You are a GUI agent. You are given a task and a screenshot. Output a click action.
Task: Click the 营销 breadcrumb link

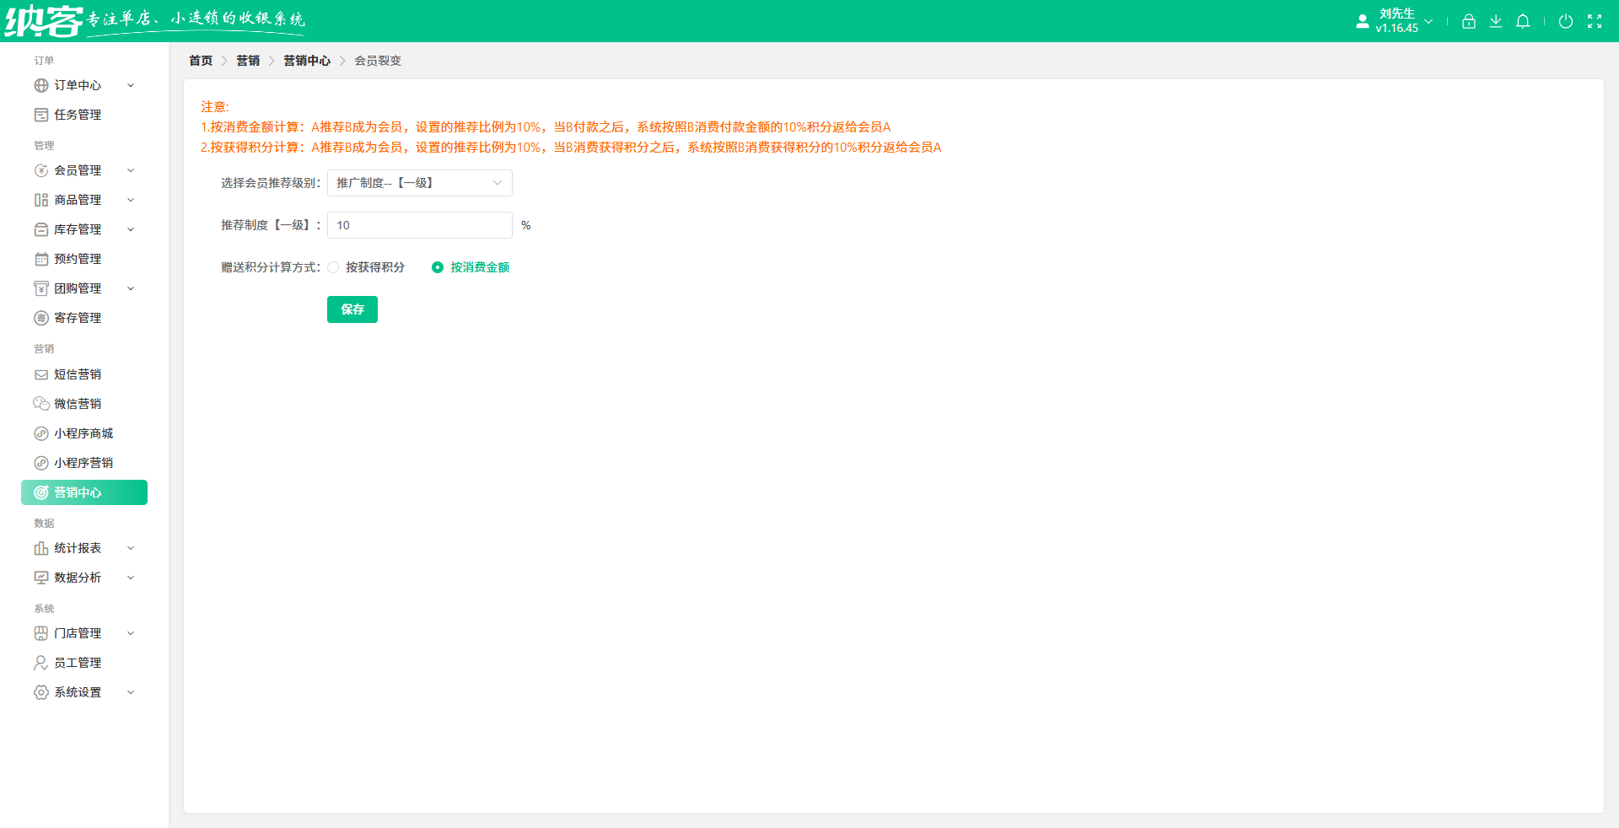248,61
